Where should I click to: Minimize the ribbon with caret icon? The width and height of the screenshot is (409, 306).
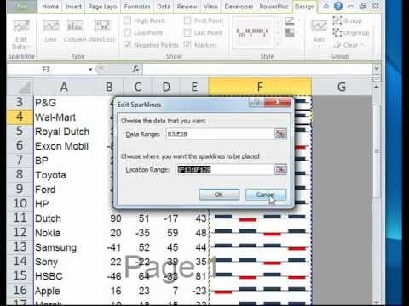pos(326,6)
